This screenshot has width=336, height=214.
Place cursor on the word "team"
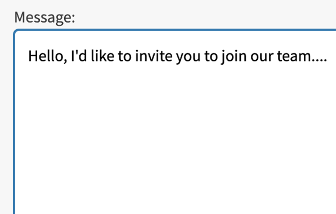click(294, 56)
